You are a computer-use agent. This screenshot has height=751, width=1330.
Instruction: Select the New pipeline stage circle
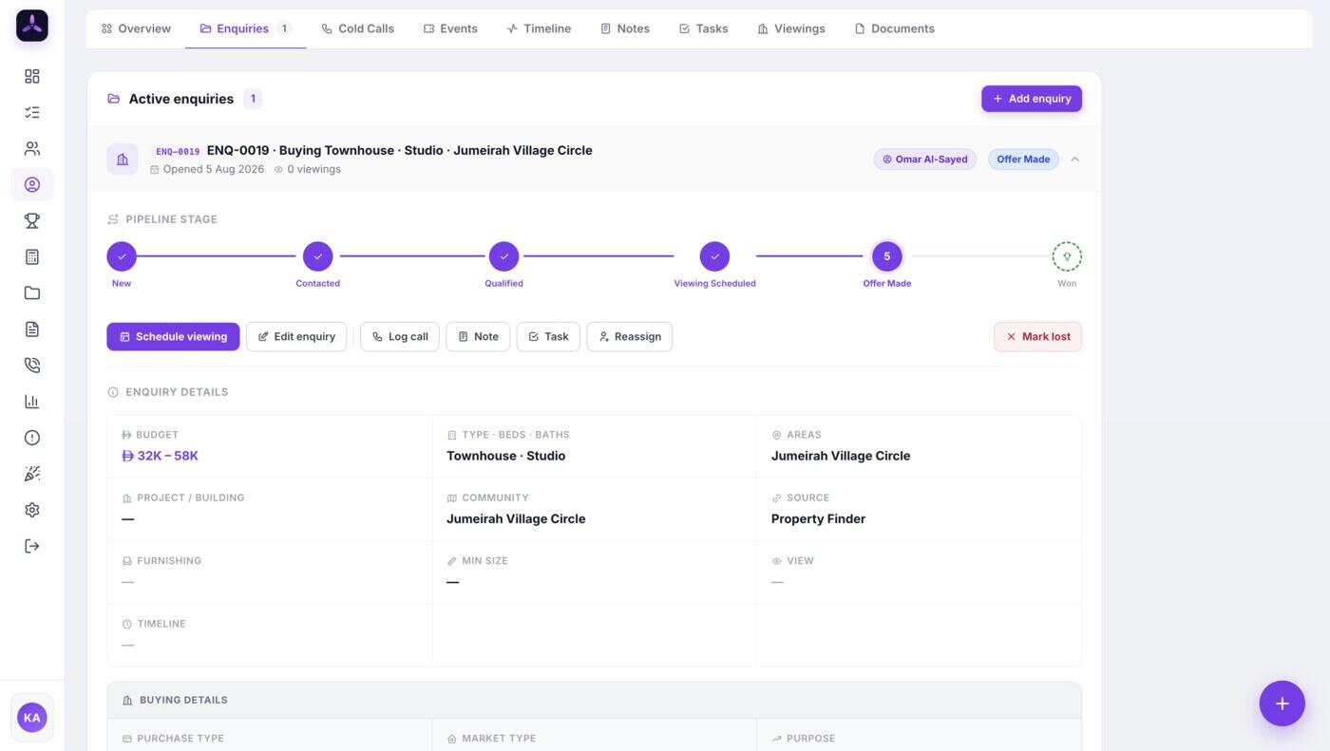122,256
